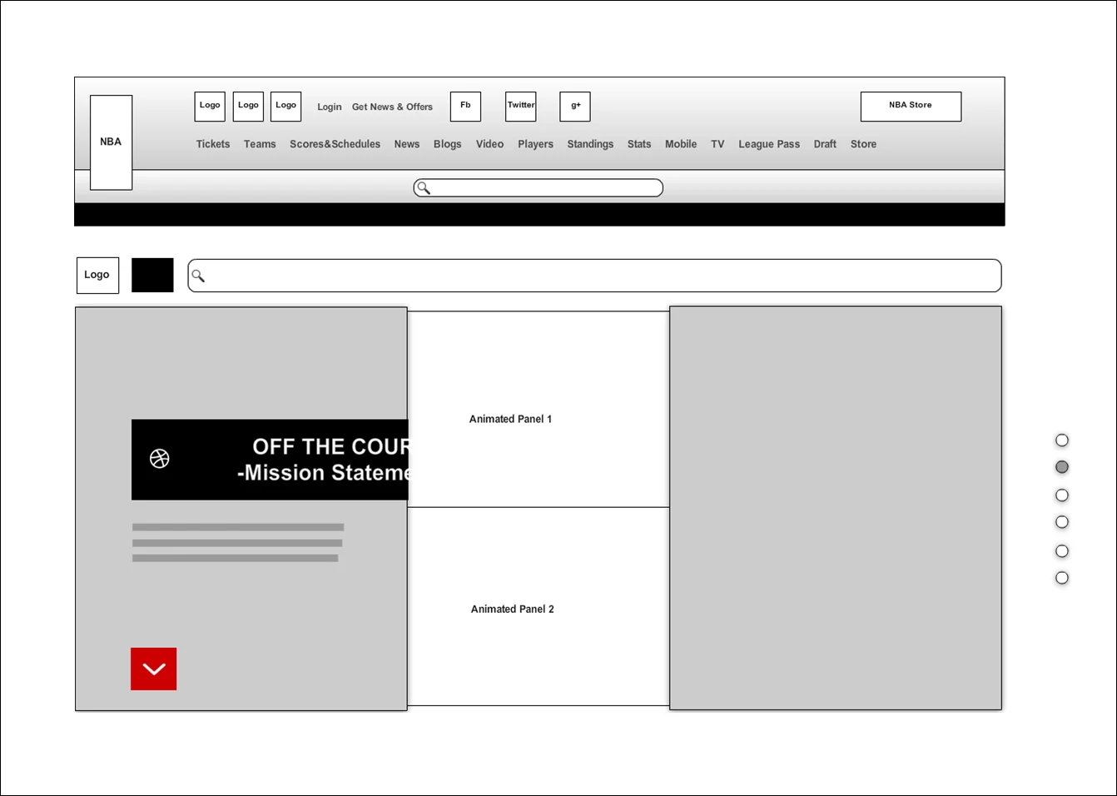The image size is (1117, 796).
Task: Select the first Logo placeholder in the header
Action: 209,106
